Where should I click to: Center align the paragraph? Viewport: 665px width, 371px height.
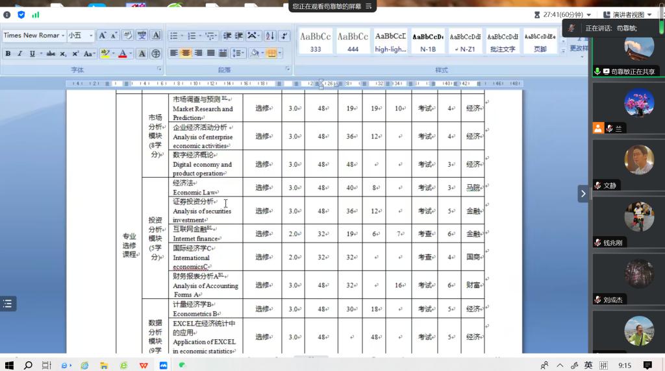[186, 53]
